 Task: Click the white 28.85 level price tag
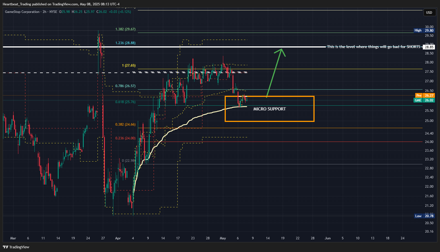click(429, 47)
